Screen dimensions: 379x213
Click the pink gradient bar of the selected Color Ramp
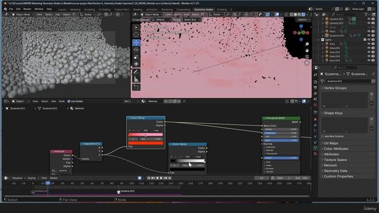pos(146,134)
